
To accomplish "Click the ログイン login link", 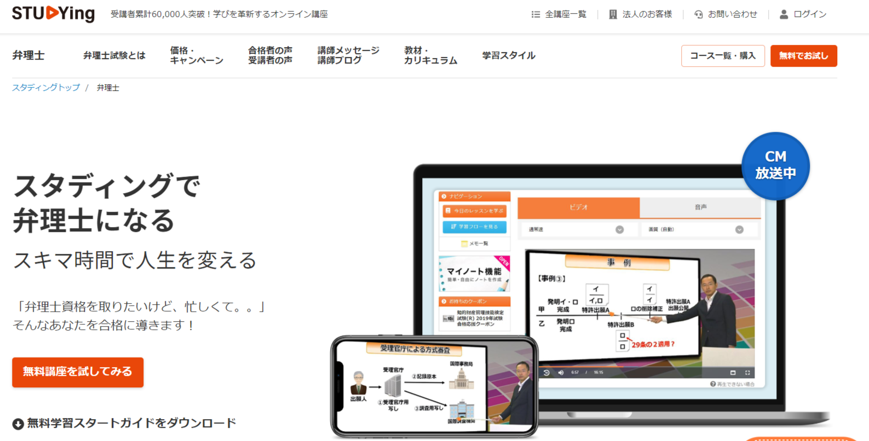I will pos(810,14).
